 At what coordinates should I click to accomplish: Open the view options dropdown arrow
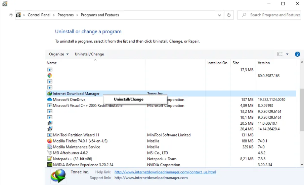click(x=287, y=54)
